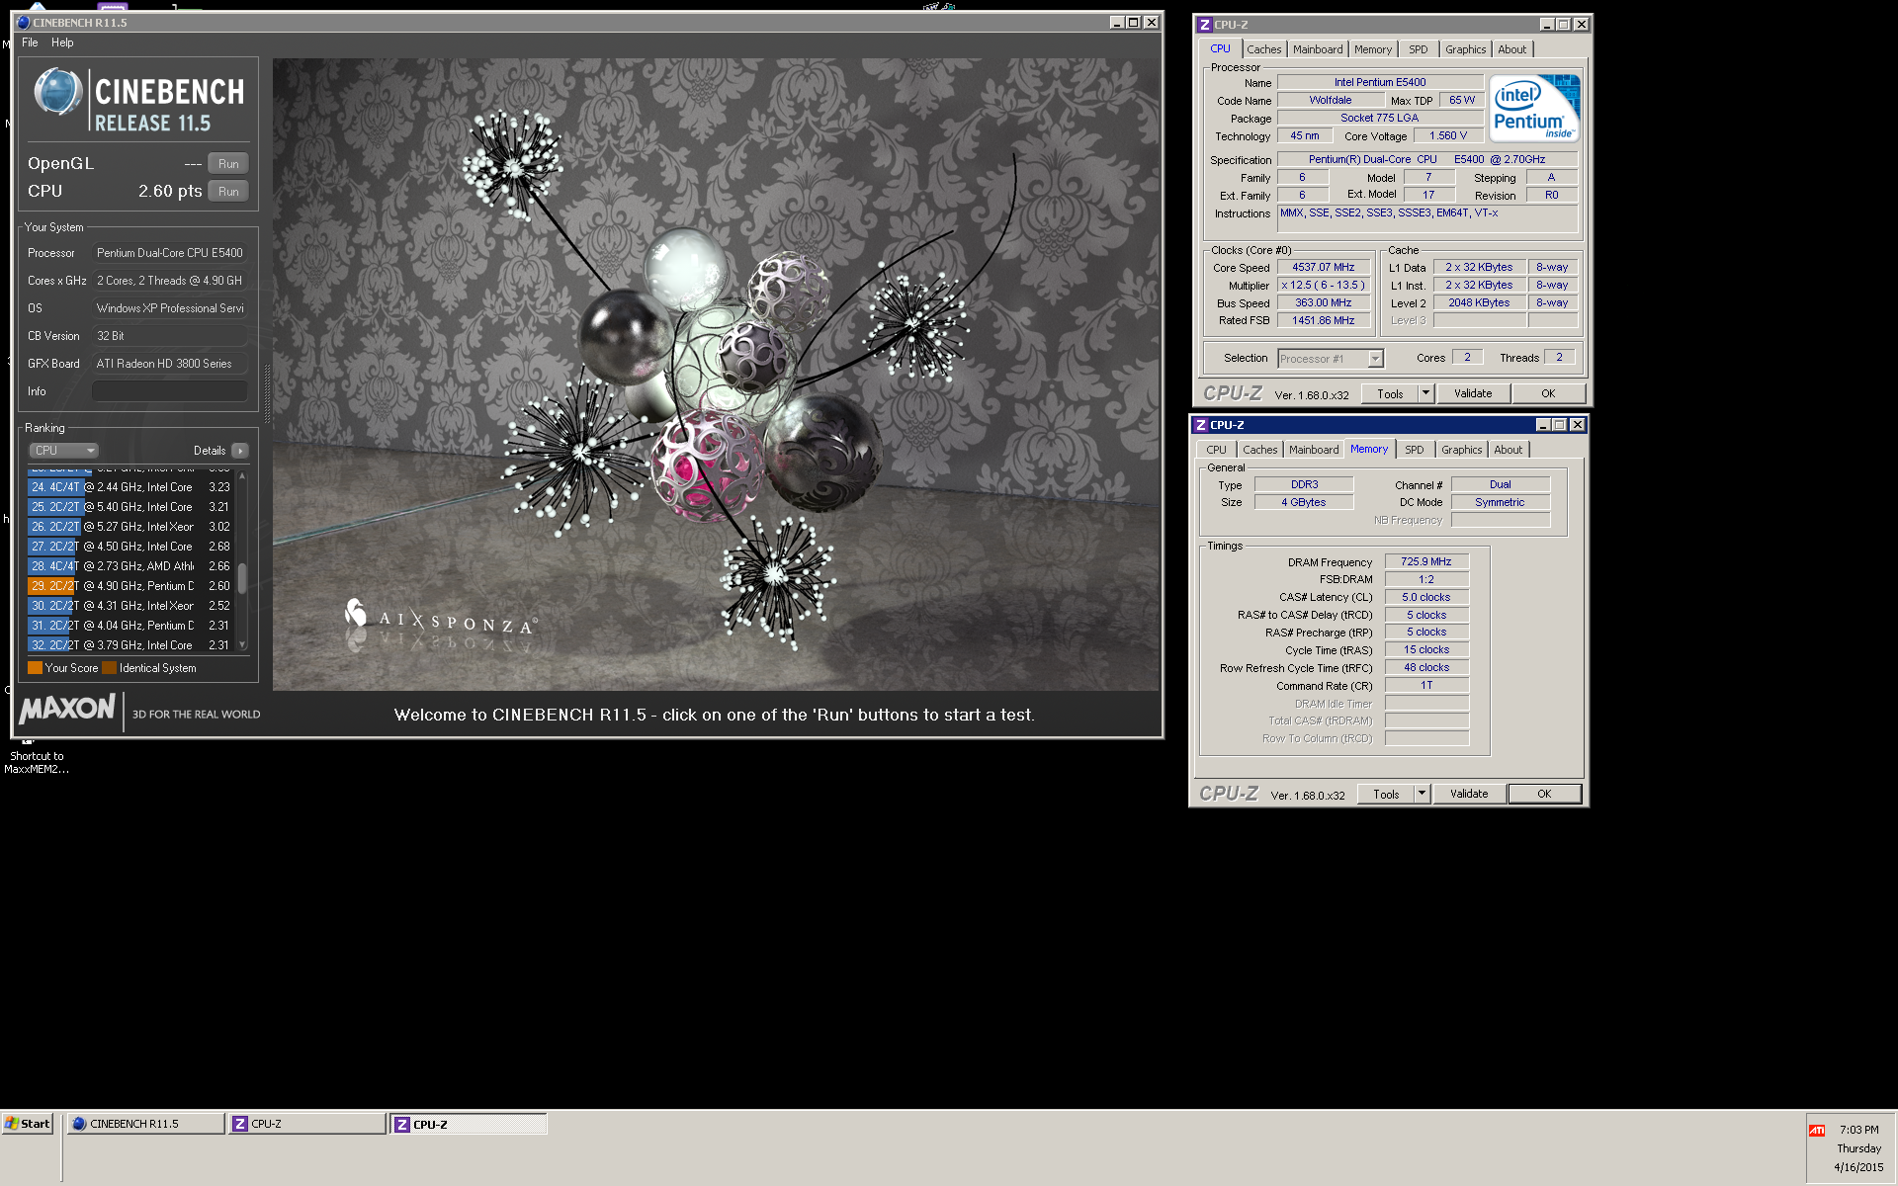Switch to About tab in upper CPU-Z
The height and width of the screenshot is (1186, 1898).
pyautogui.click(x=1511, y=49)
